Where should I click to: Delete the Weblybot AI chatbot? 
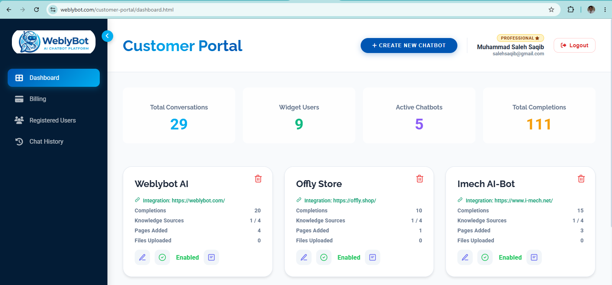point(258,179)
